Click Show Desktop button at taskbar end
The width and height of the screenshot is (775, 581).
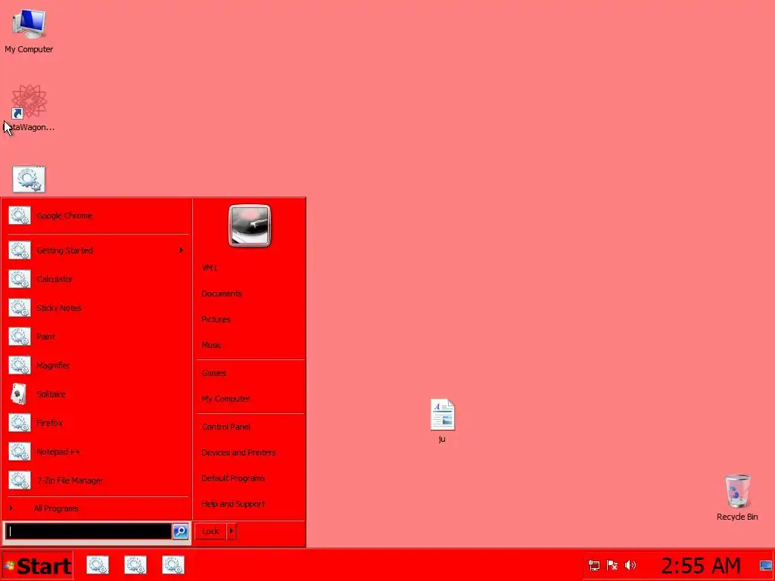click(766, 566)
